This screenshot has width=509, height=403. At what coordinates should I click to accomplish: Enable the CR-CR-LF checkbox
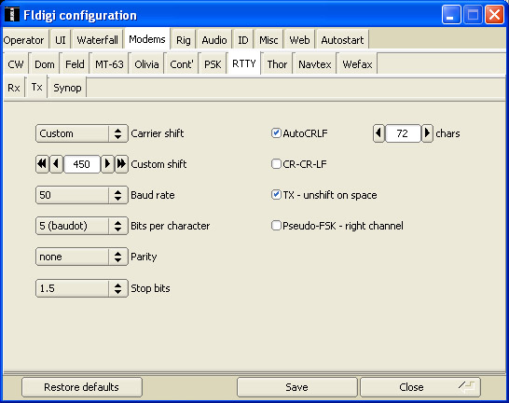(276, 164)
